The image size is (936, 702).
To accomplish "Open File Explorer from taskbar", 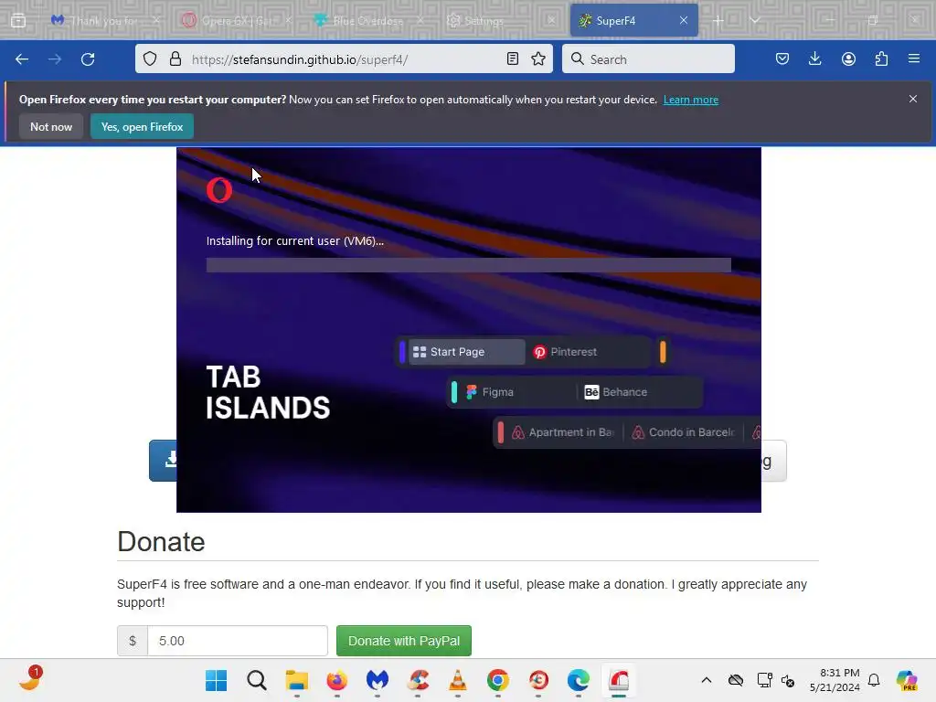I will click(297, 680).
